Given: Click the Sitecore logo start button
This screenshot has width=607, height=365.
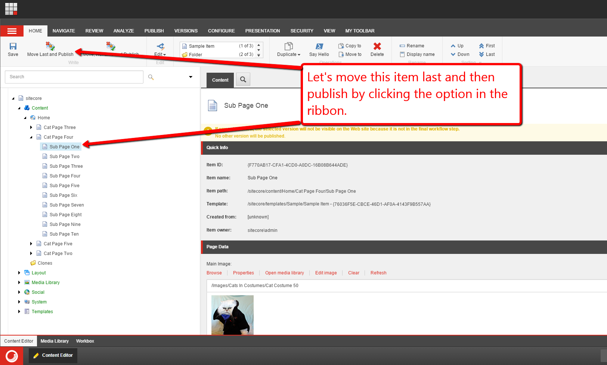Looking at the screenshot, I should pos(12,356).
